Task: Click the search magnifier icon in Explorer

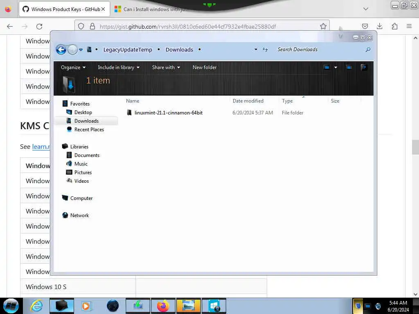Action: click(x=368, y=49)
